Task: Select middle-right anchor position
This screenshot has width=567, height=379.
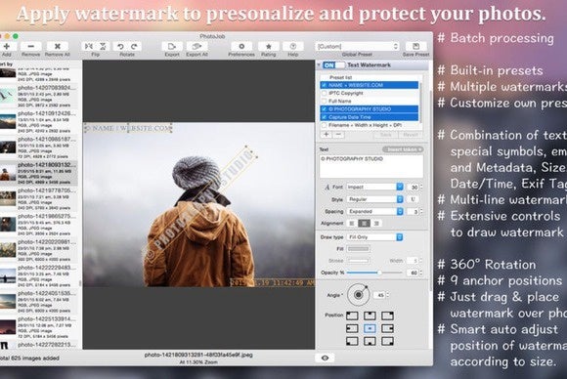Action: coord(387,328)
